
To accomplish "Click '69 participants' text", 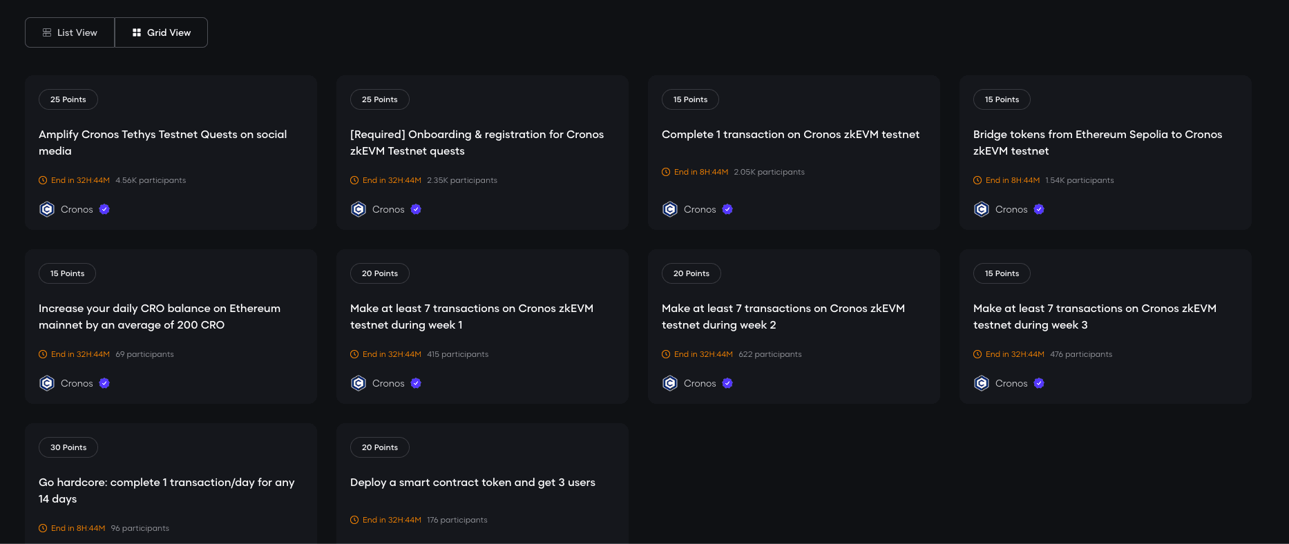I will [x=145, y=354].
